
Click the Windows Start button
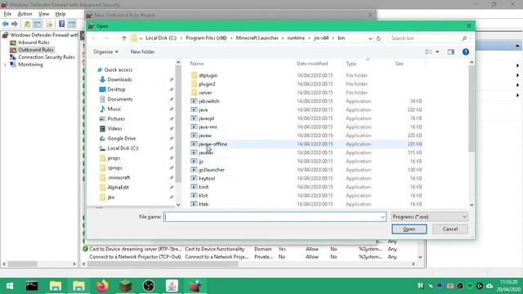pyautogui.click(x=10, y=286)
